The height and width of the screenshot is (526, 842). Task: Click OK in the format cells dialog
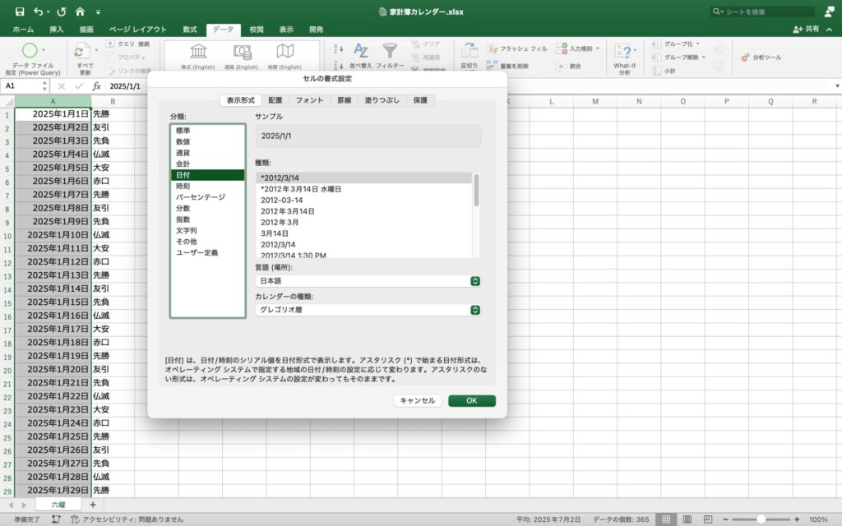click(x=471, y=400)
